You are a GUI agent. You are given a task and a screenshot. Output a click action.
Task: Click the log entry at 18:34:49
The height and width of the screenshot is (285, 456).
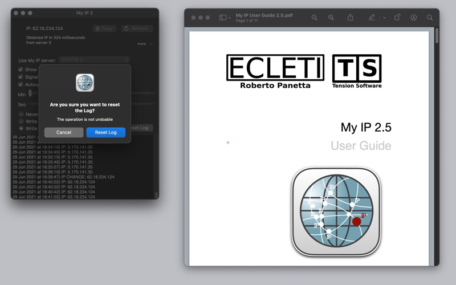click(x=52, y=152)
